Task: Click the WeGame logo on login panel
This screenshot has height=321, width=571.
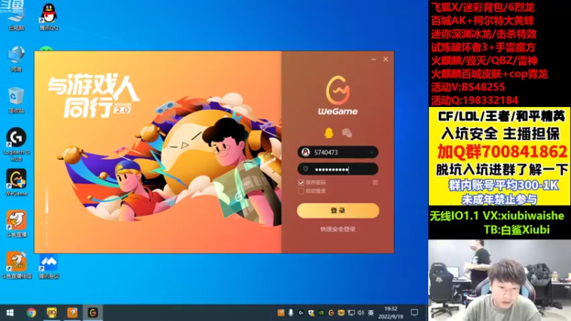Action: [338, 96]
